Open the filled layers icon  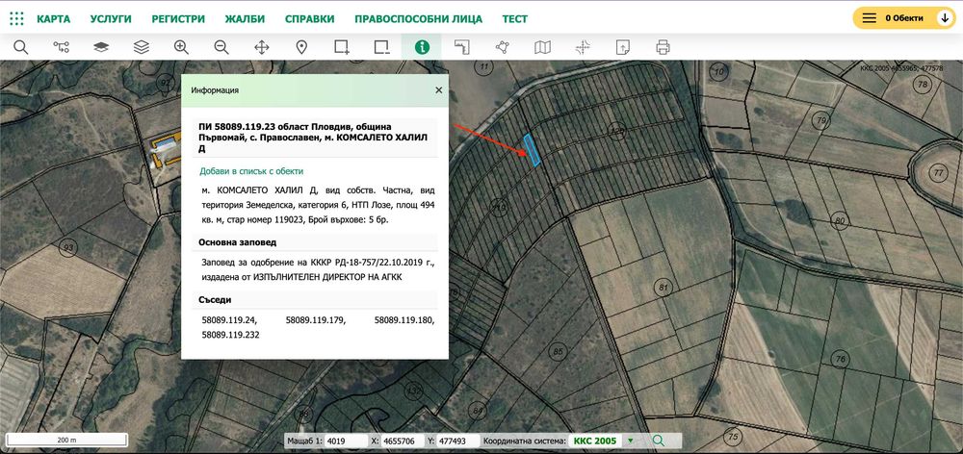tap(101, 47)
